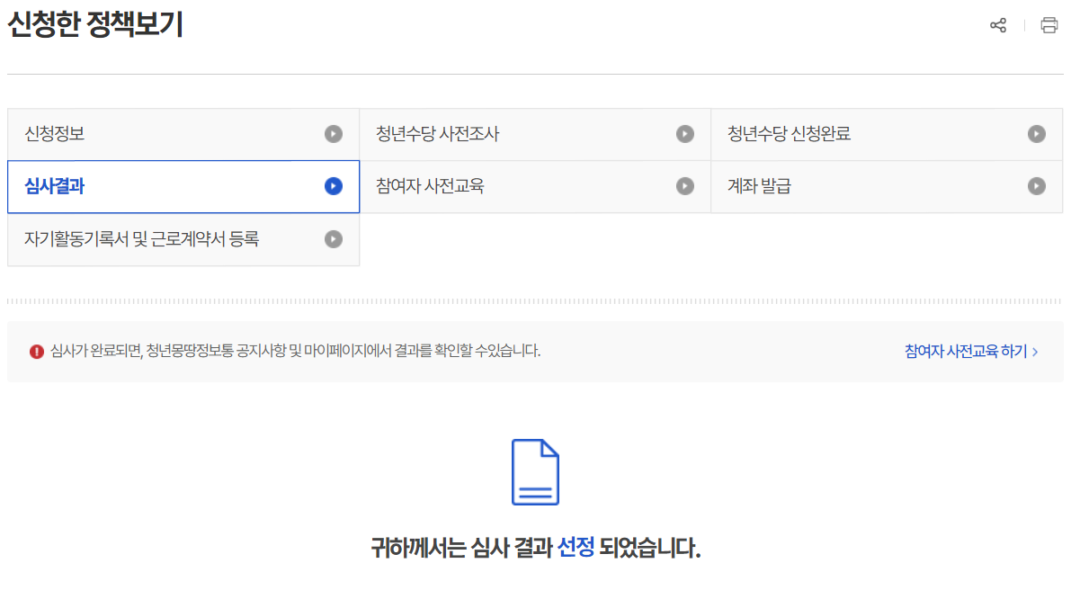1071x599 pixels.
Task: Click the share icon at top right
Action: click(998, 25)
